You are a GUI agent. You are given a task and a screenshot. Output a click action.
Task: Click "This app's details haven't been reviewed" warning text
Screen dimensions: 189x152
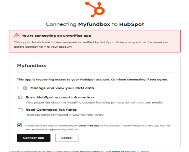(91, 44)
